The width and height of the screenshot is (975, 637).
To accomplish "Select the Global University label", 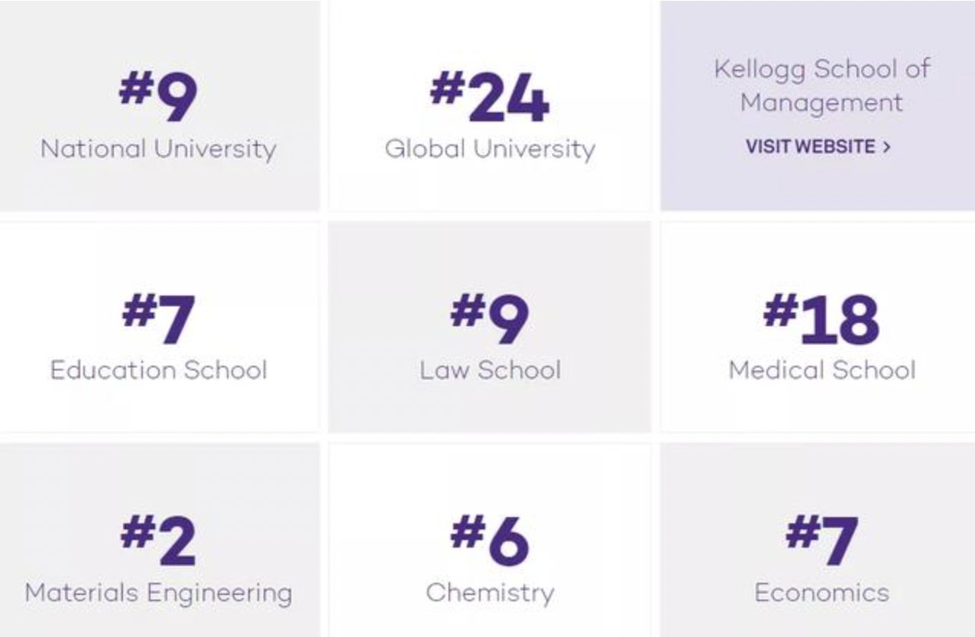I will (x=490, y=148).
